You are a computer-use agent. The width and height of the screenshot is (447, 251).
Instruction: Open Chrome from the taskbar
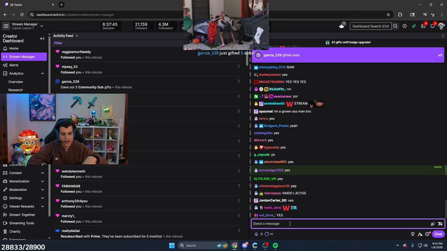click(x=234, y=245)
